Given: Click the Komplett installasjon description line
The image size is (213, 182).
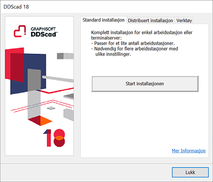Looking at the screenshot, I should (142, 32).
